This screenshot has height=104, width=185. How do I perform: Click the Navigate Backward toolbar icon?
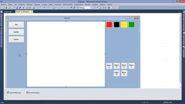coord(54,8)
